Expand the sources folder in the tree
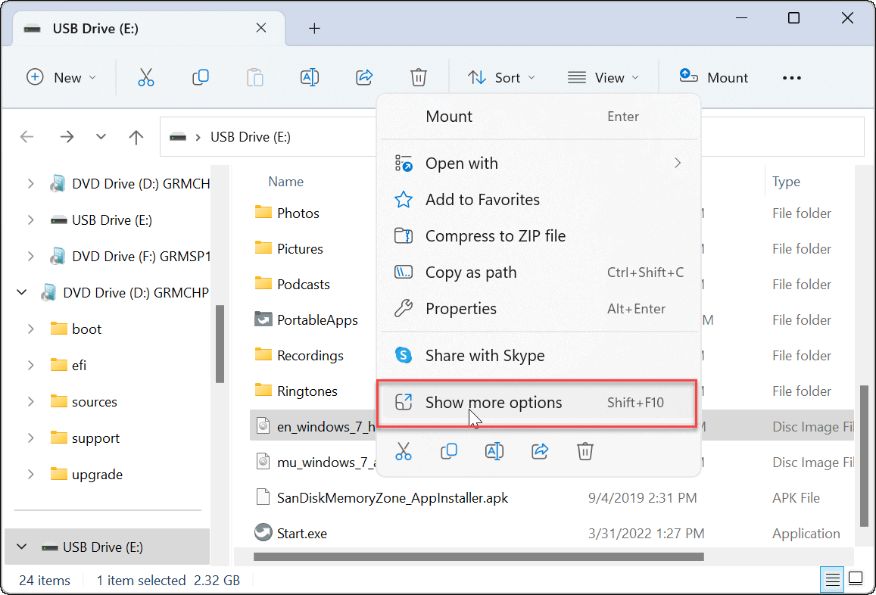The width and height of the screenshot is (876, 595). pyautogui.click(x=30, y=401)
